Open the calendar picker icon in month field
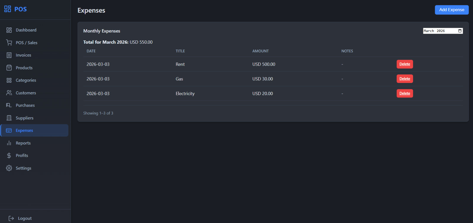The height and width of the screenshot is (223, 473). (460, 31)
